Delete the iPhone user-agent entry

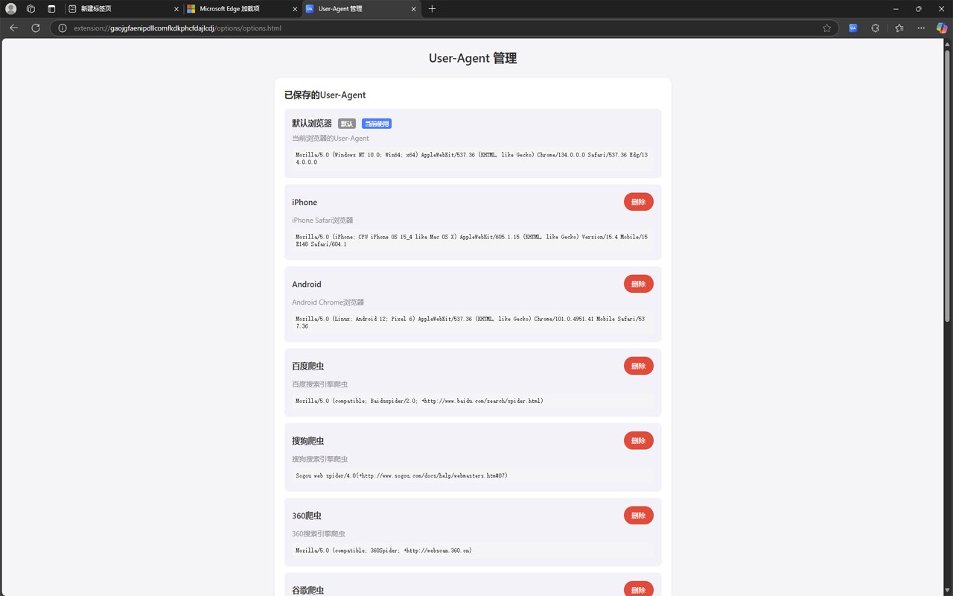click(x=638, y=202)
